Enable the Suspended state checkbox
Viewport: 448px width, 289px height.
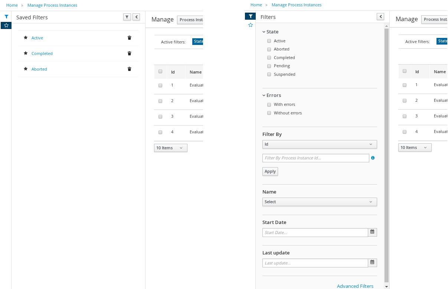point(269,74)
